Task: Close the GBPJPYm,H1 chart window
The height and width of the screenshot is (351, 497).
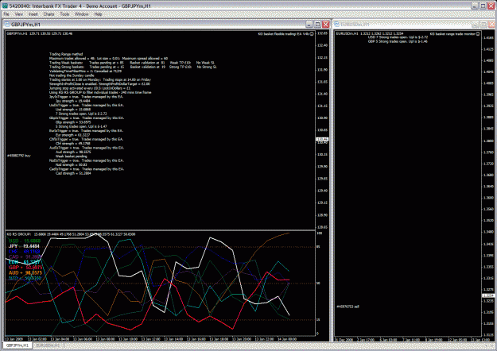Action: click(326, 25)
